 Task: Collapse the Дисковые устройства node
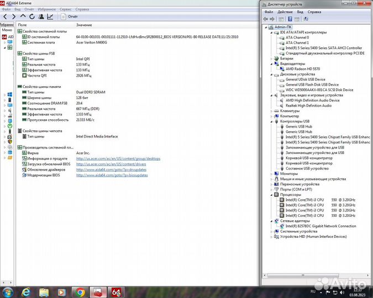point(271,74)
